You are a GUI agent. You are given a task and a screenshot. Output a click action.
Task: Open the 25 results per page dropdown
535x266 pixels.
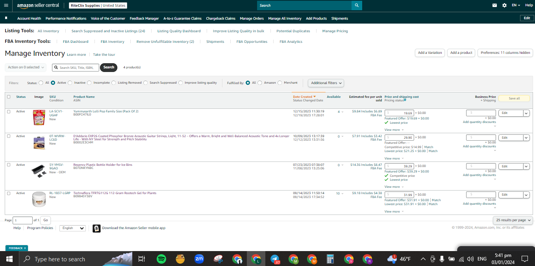[x=513, y=220]
